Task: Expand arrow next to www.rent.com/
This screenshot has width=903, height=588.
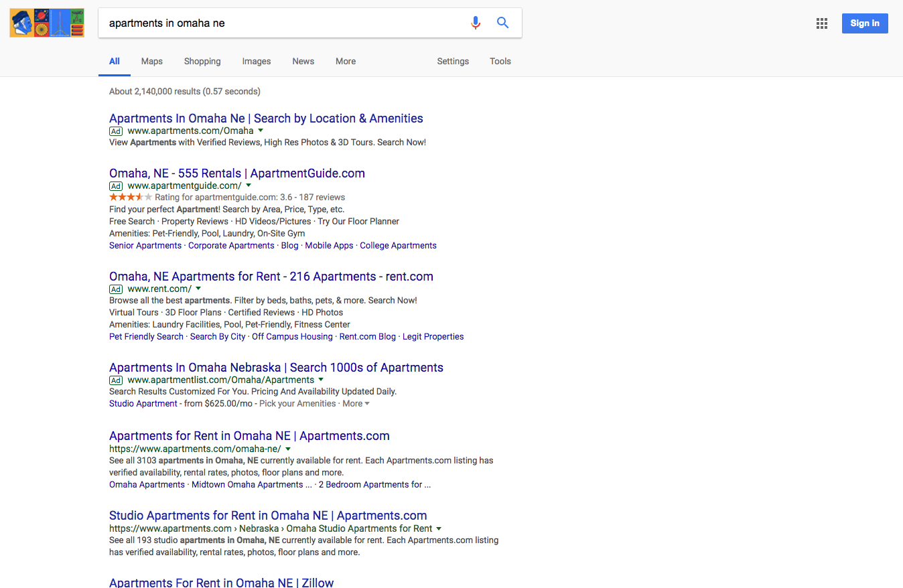Action: [198, 289]
